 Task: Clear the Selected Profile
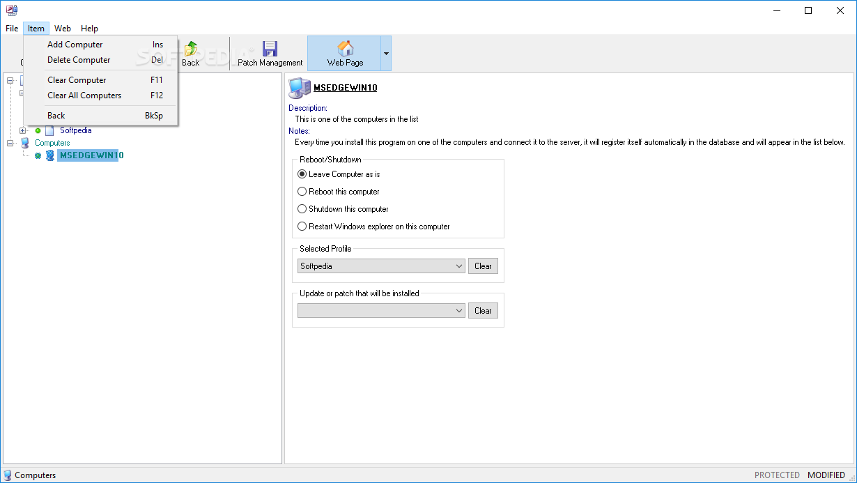click(x=484, y=266)
